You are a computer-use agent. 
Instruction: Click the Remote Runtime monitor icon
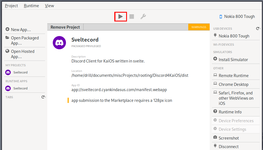click(x=215, y=75)
